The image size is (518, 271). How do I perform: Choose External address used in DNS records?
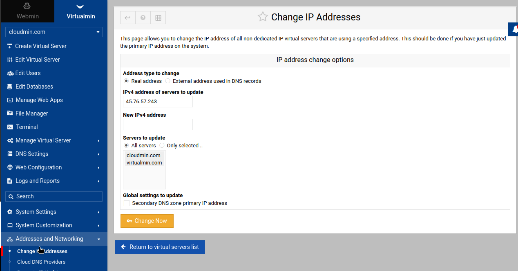pos(168,81)
